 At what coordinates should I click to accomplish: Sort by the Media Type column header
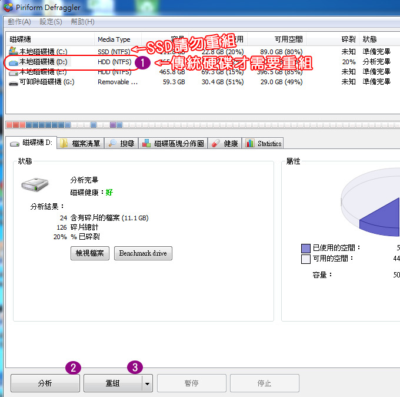[118, 39]
